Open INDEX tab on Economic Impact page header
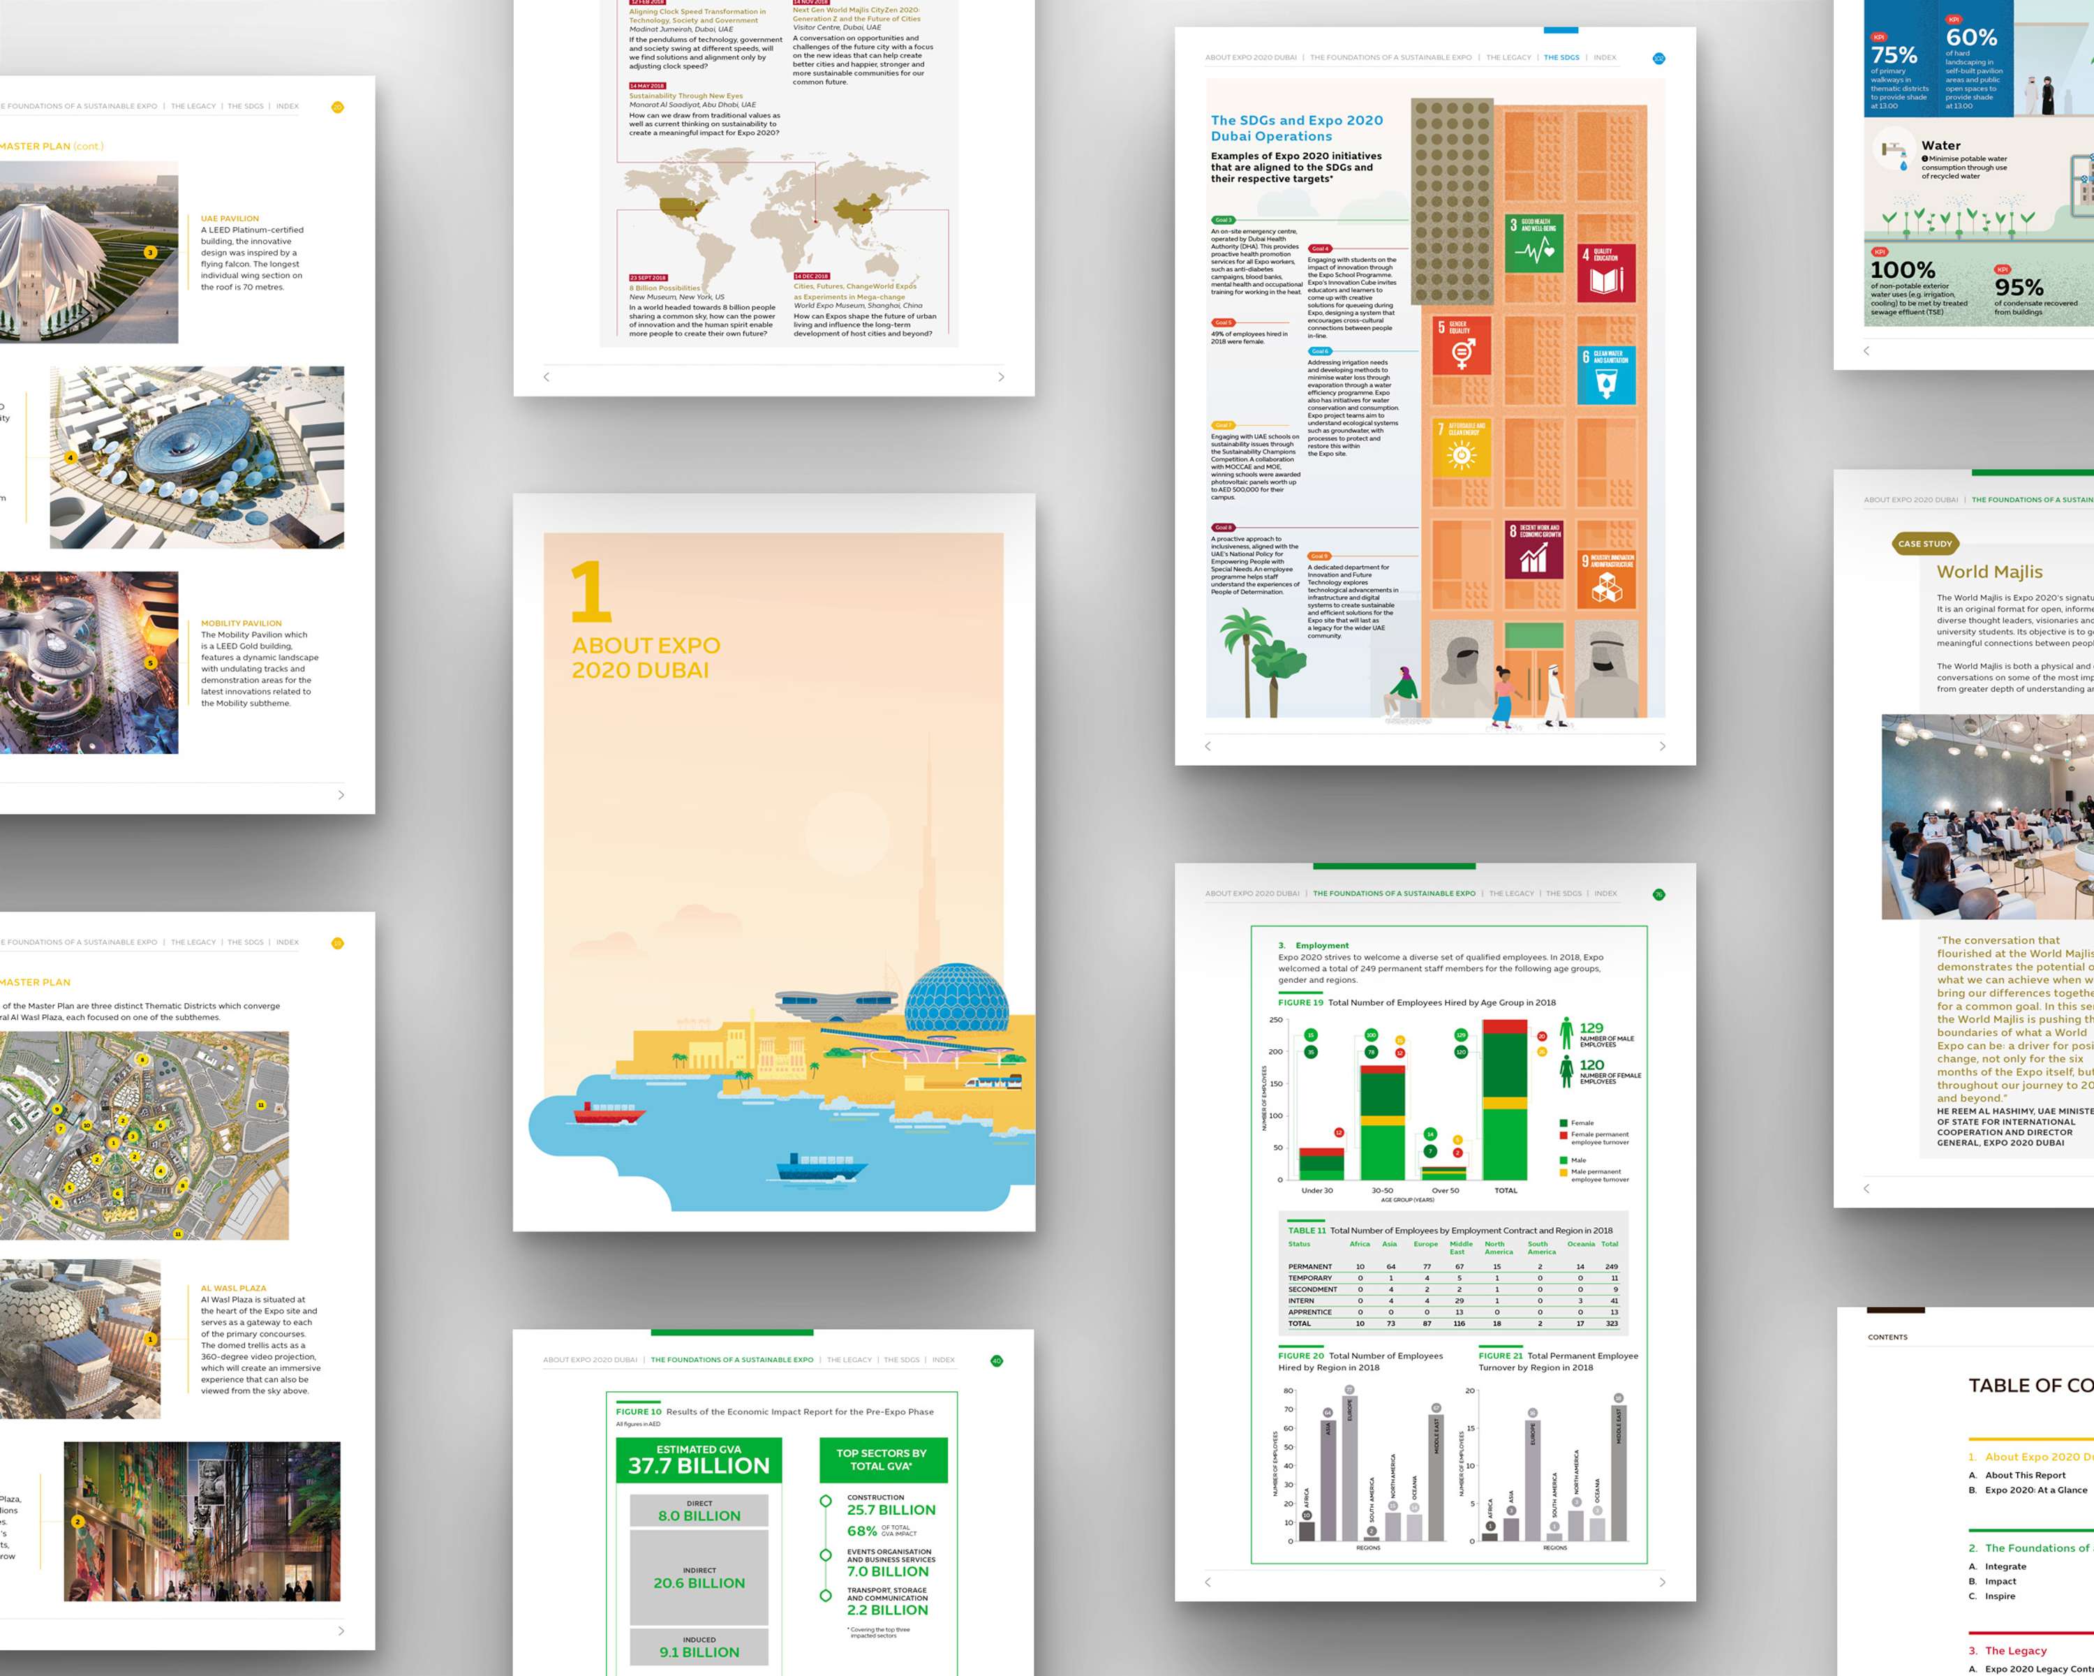 tap(943, 1360)
